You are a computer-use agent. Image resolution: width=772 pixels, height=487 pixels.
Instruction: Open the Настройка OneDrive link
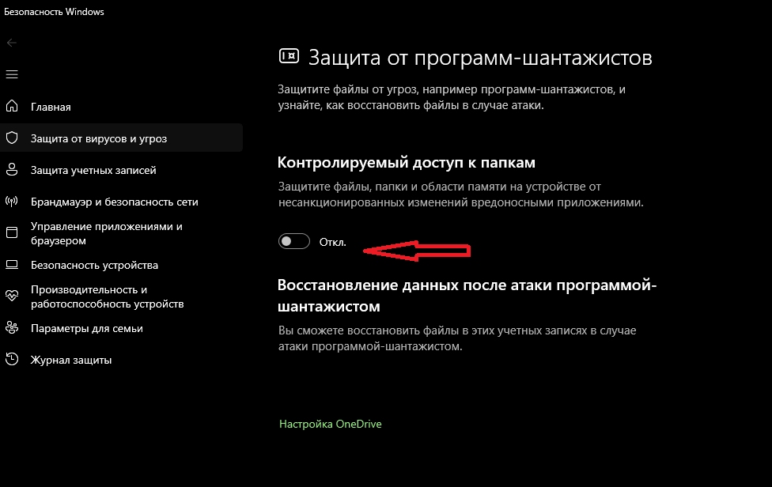(330, 425)
